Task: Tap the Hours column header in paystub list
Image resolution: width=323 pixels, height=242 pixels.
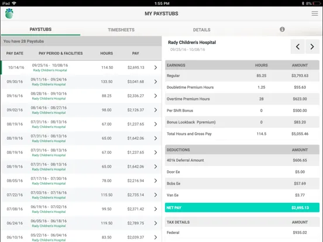Action: (x=106, y=54)
